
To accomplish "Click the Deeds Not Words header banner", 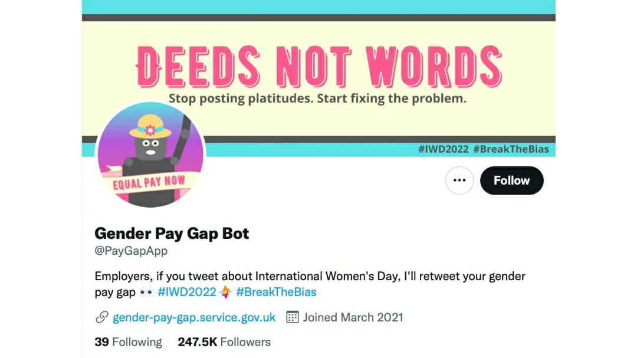I will 318,78.
